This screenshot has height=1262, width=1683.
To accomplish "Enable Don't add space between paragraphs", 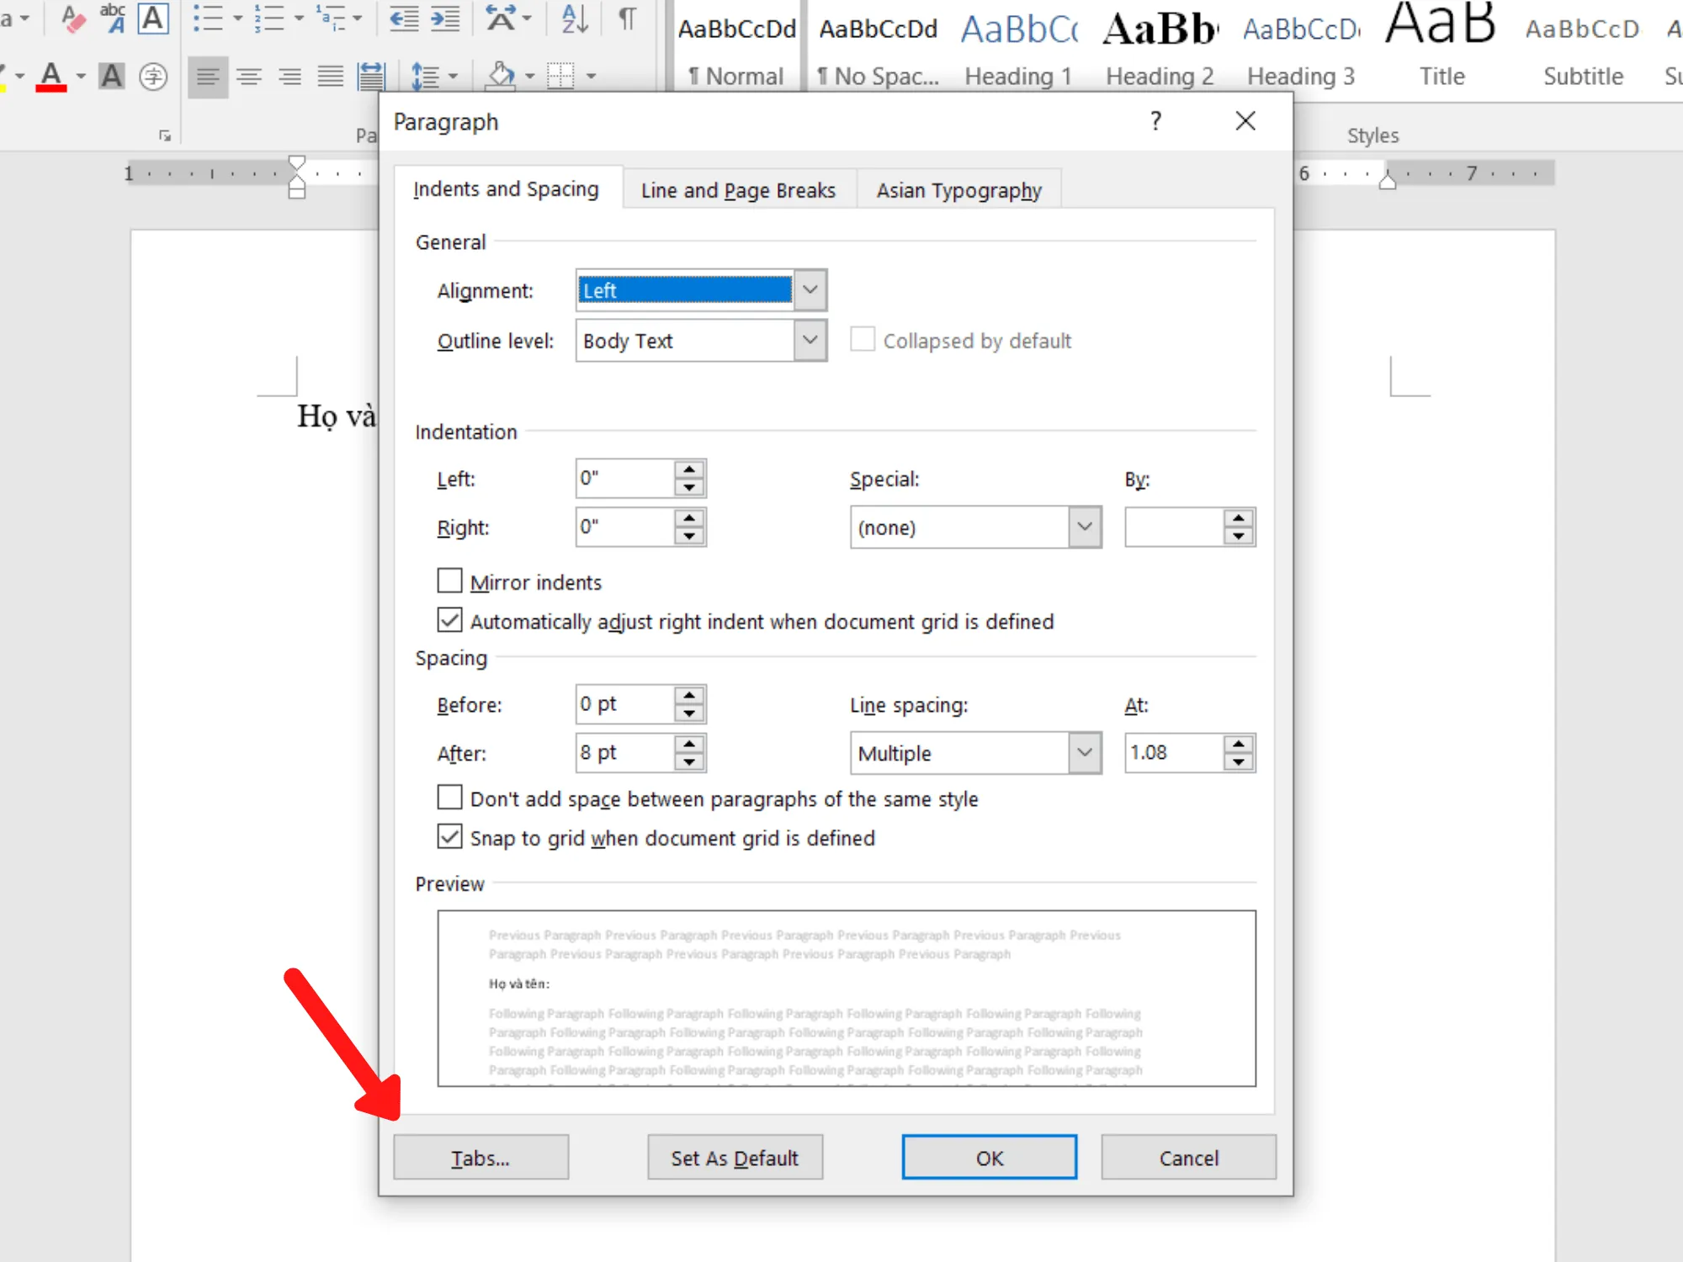I will tap(449, 798).
